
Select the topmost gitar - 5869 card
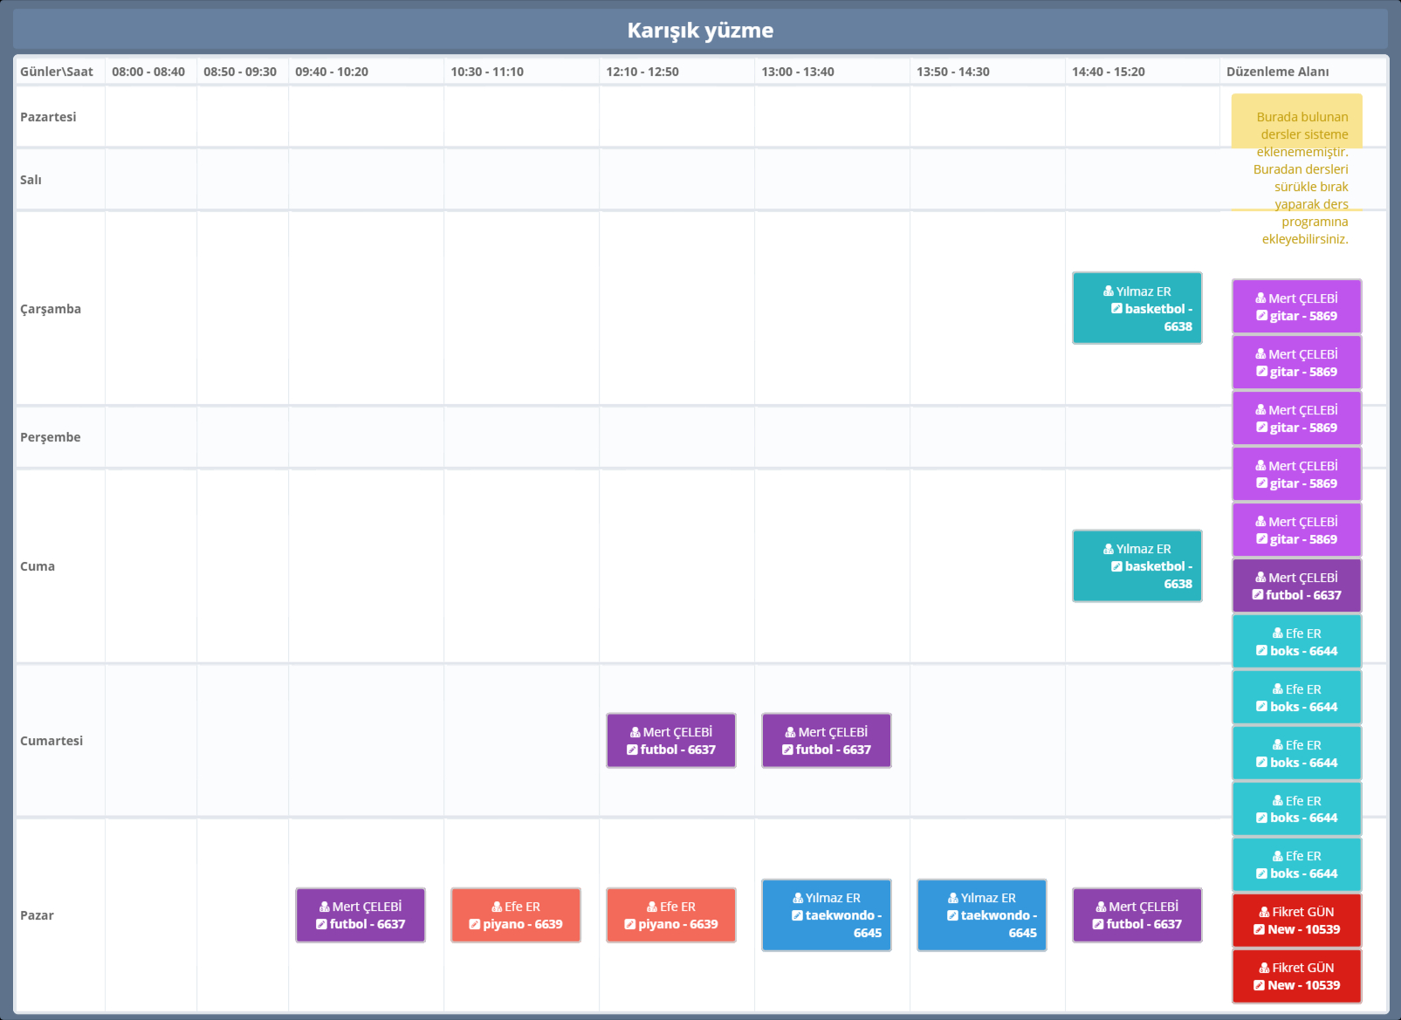1296,307
